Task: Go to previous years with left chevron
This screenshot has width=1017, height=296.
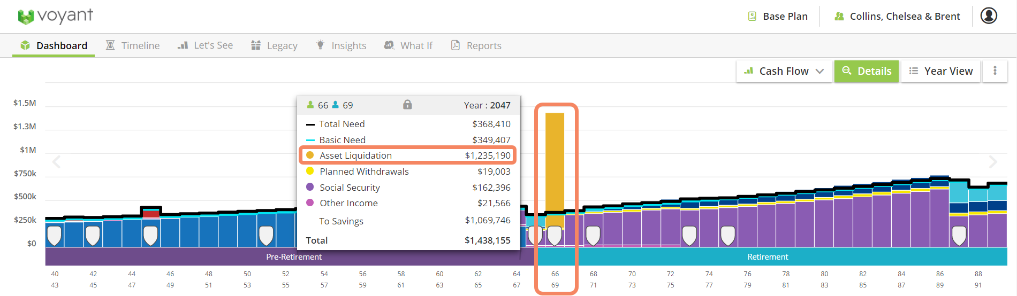Action: 57,161
